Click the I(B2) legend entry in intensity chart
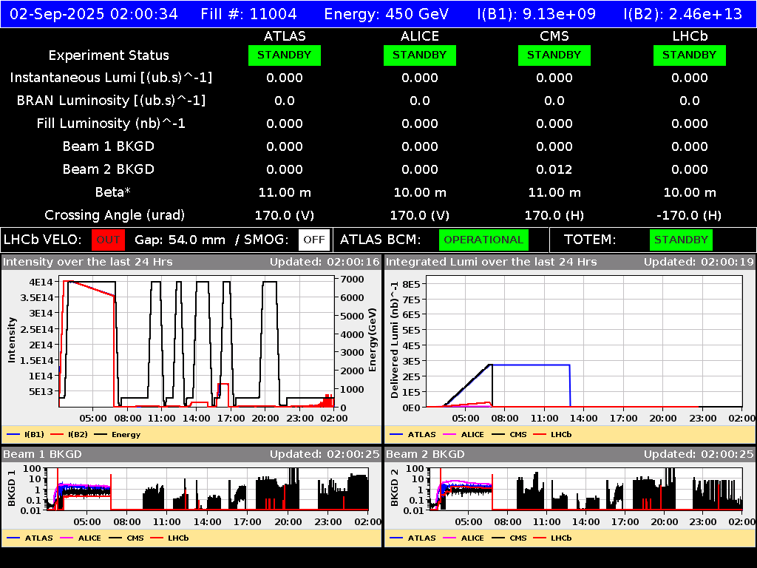Image resolution: width=757 pixels, height=568 pixels. pos(69,435)
